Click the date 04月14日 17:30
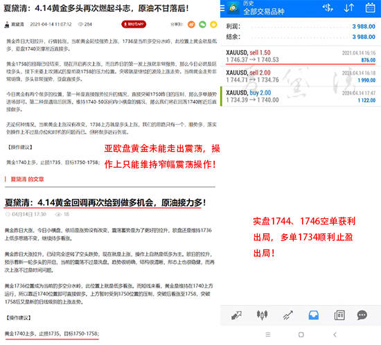This screenshot has height=345, width=381. 29,214
